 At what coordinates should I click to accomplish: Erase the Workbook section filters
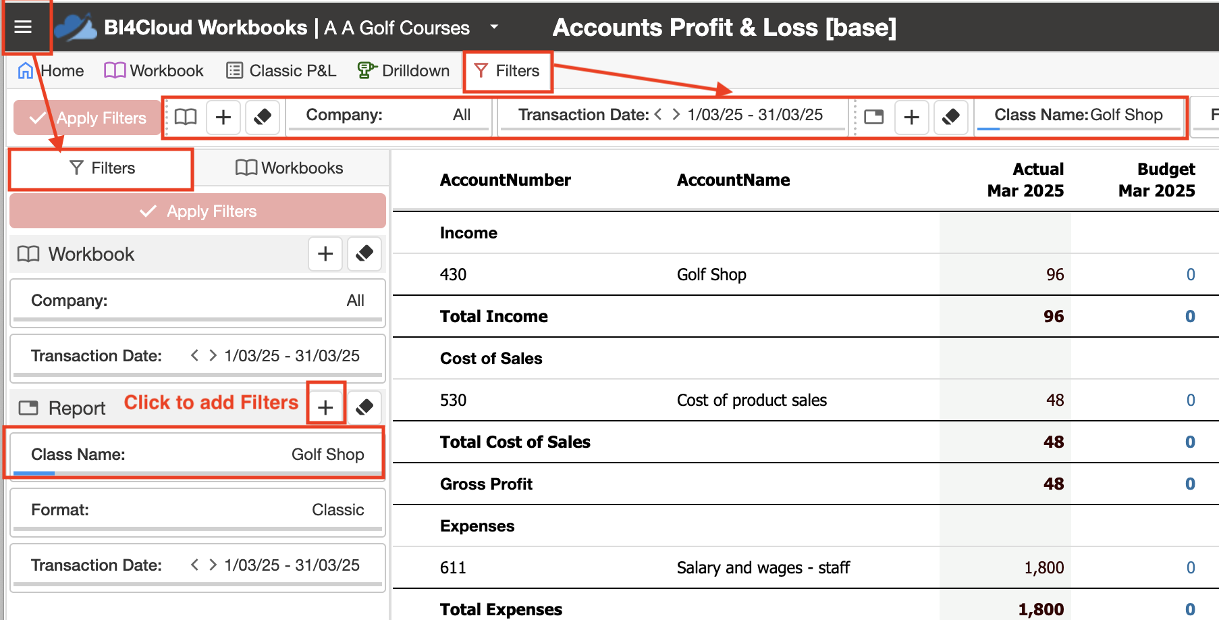364,254
